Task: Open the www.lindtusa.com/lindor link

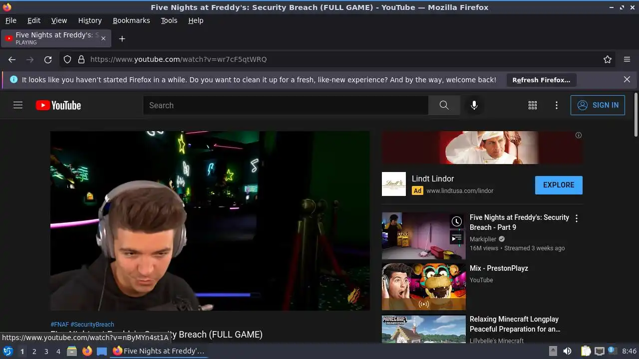Action: [x=460, y=190]
